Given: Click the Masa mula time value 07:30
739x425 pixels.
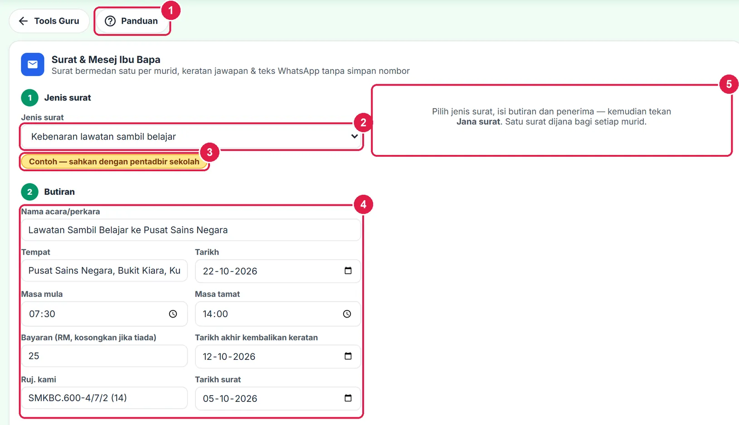Looking at the screenshot, I should pos(42,314).
